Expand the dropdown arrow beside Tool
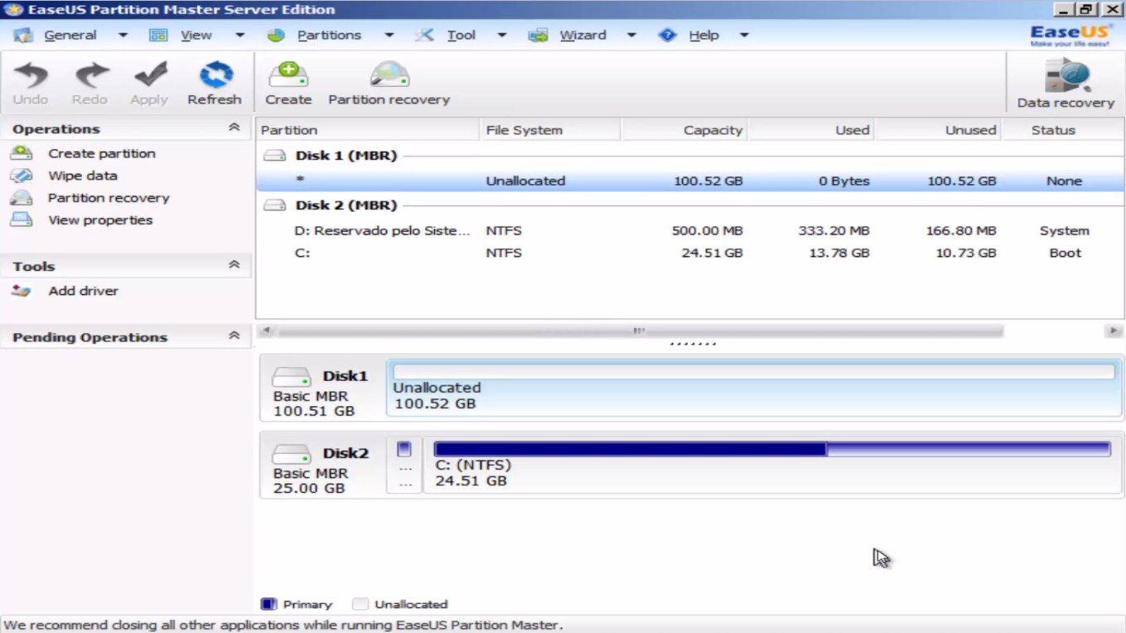This screenshot has height=633, width=1126. pyautogui.click(x=501, y=36)
